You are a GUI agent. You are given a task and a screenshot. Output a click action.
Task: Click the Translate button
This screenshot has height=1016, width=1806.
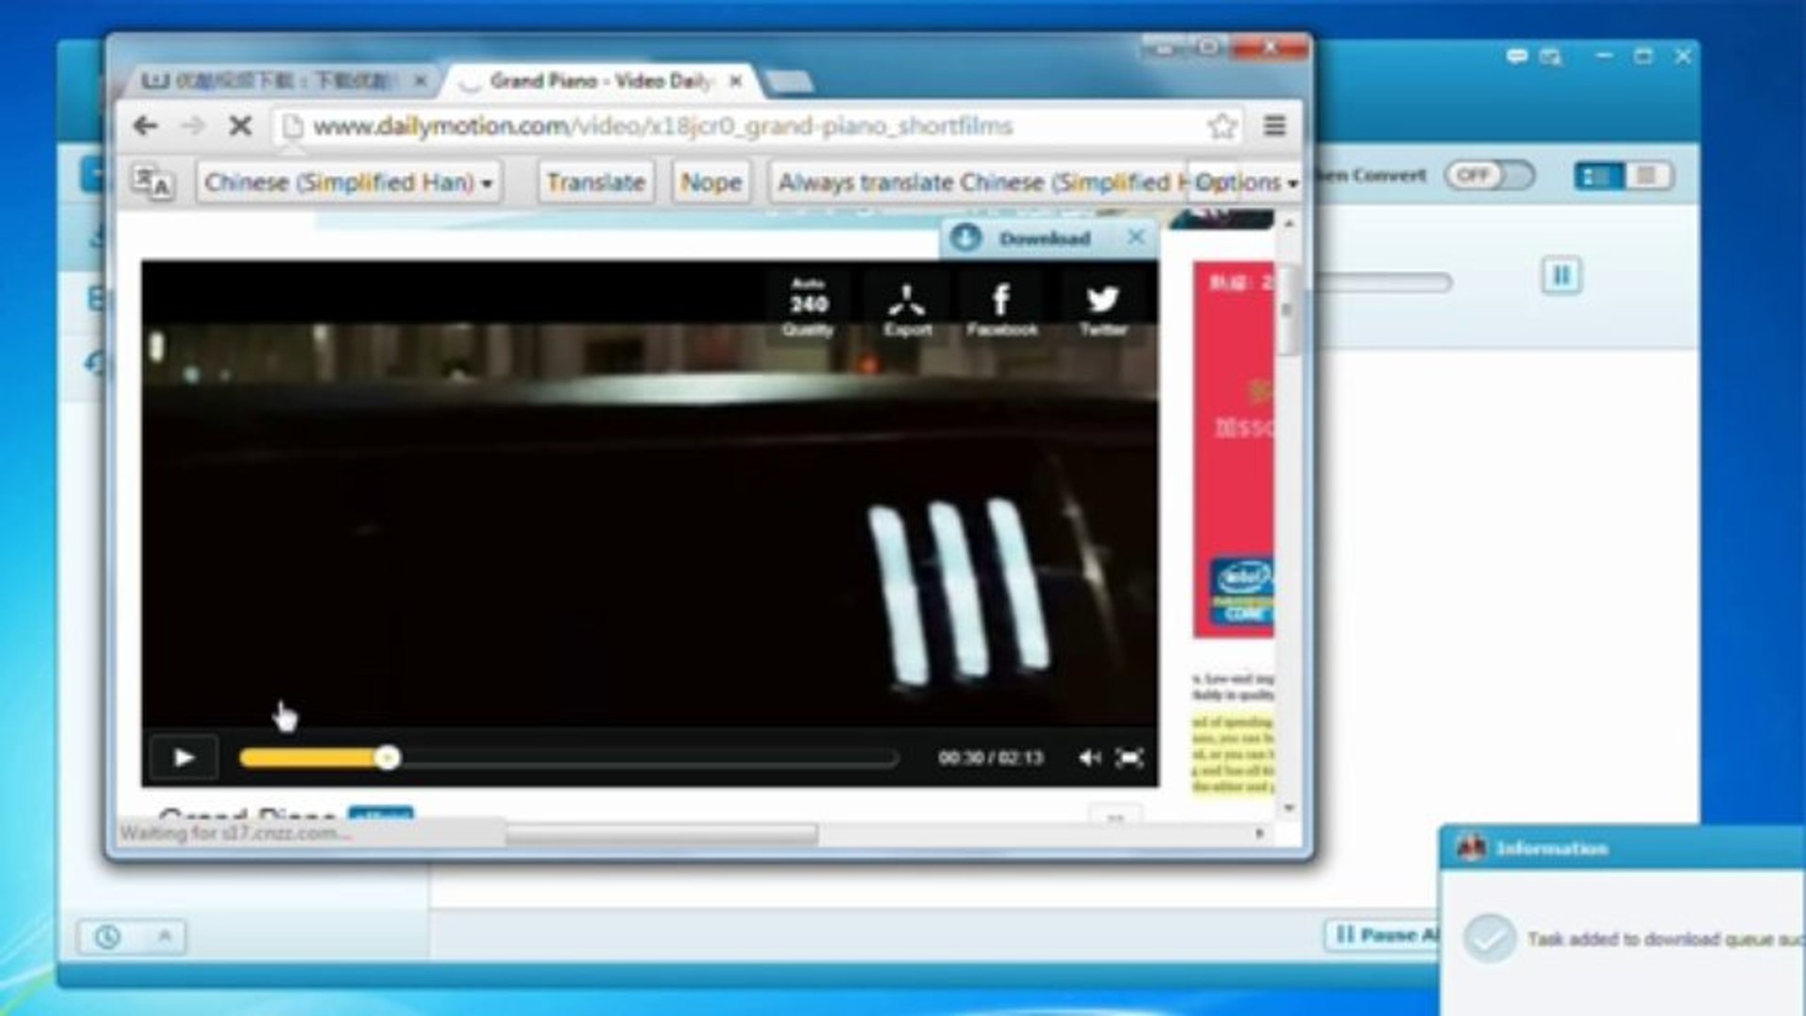(x=595, y=182)
